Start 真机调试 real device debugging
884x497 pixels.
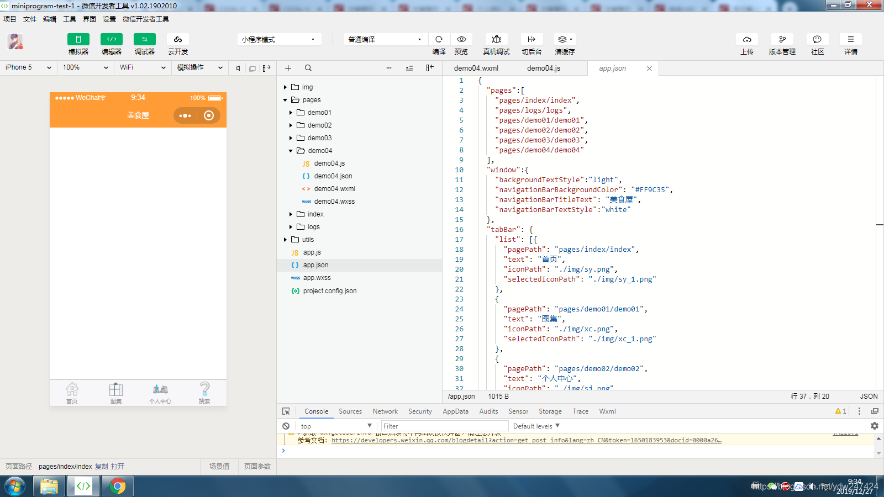(497, 39)
